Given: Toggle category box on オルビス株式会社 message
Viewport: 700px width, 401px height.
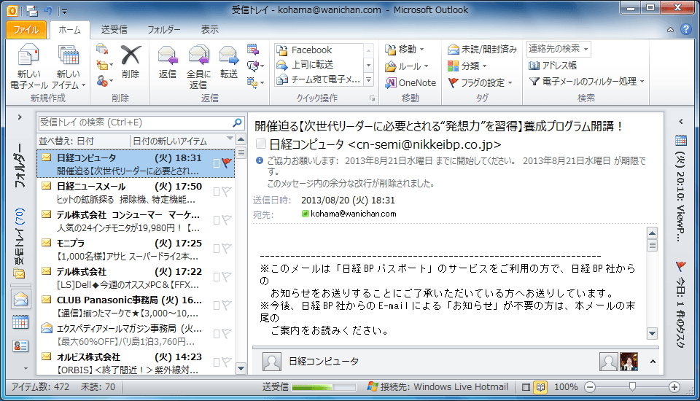Looking at the screenshot, I should [x=217, y=362].
